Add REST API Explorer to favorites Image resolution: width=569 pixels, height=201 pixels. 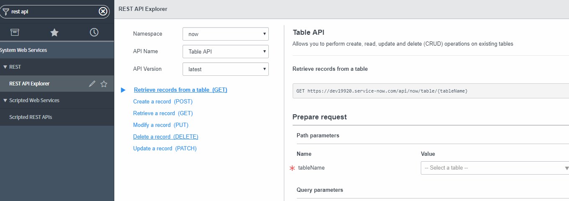click(x=104, y=84)
